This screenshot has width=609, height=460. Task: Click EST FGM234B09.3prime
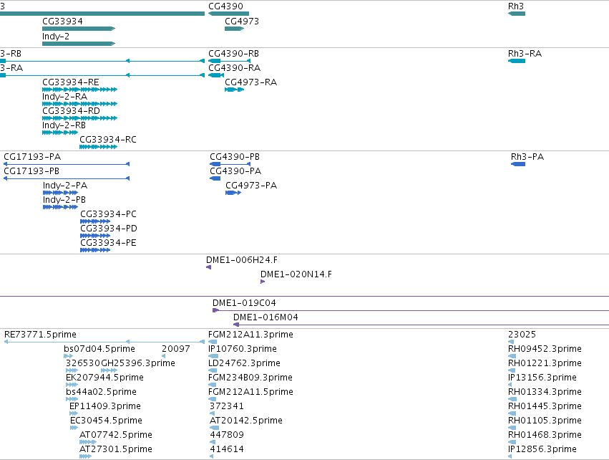coord(212,385)
